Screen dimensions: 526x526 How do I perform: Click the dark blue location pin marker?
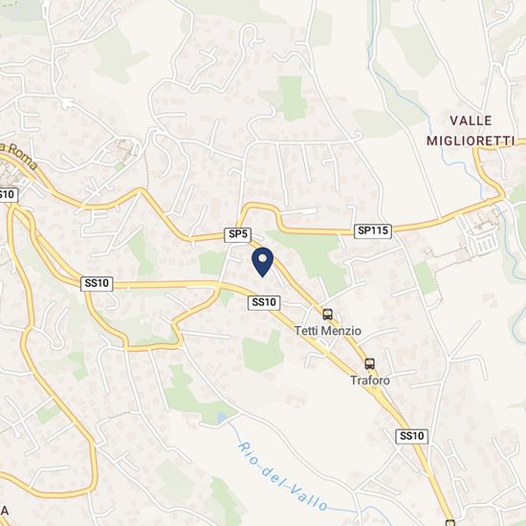pyautogui.click(x=263, y=262)
